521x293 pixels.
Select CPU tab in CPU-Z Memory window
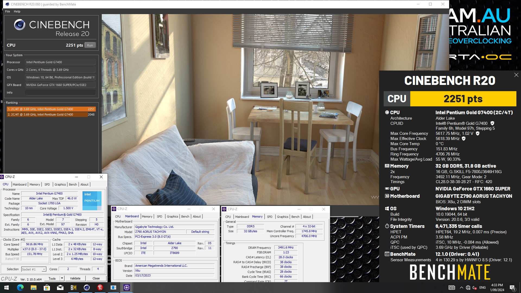228,217
